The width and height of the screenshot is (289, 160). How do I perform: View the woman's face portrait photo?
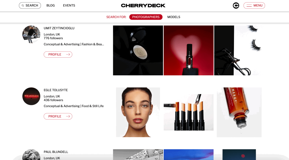coord(138,112)
